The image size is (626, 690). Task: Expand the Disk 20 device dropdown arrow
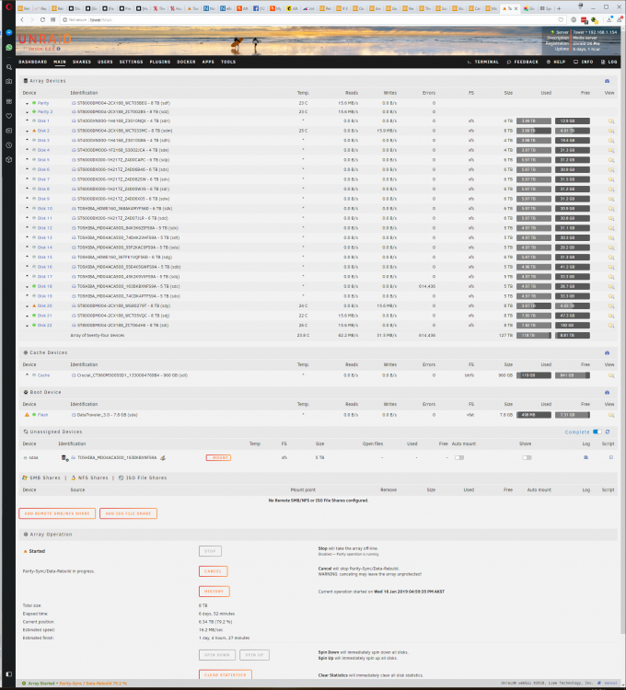tap(27, 306)
